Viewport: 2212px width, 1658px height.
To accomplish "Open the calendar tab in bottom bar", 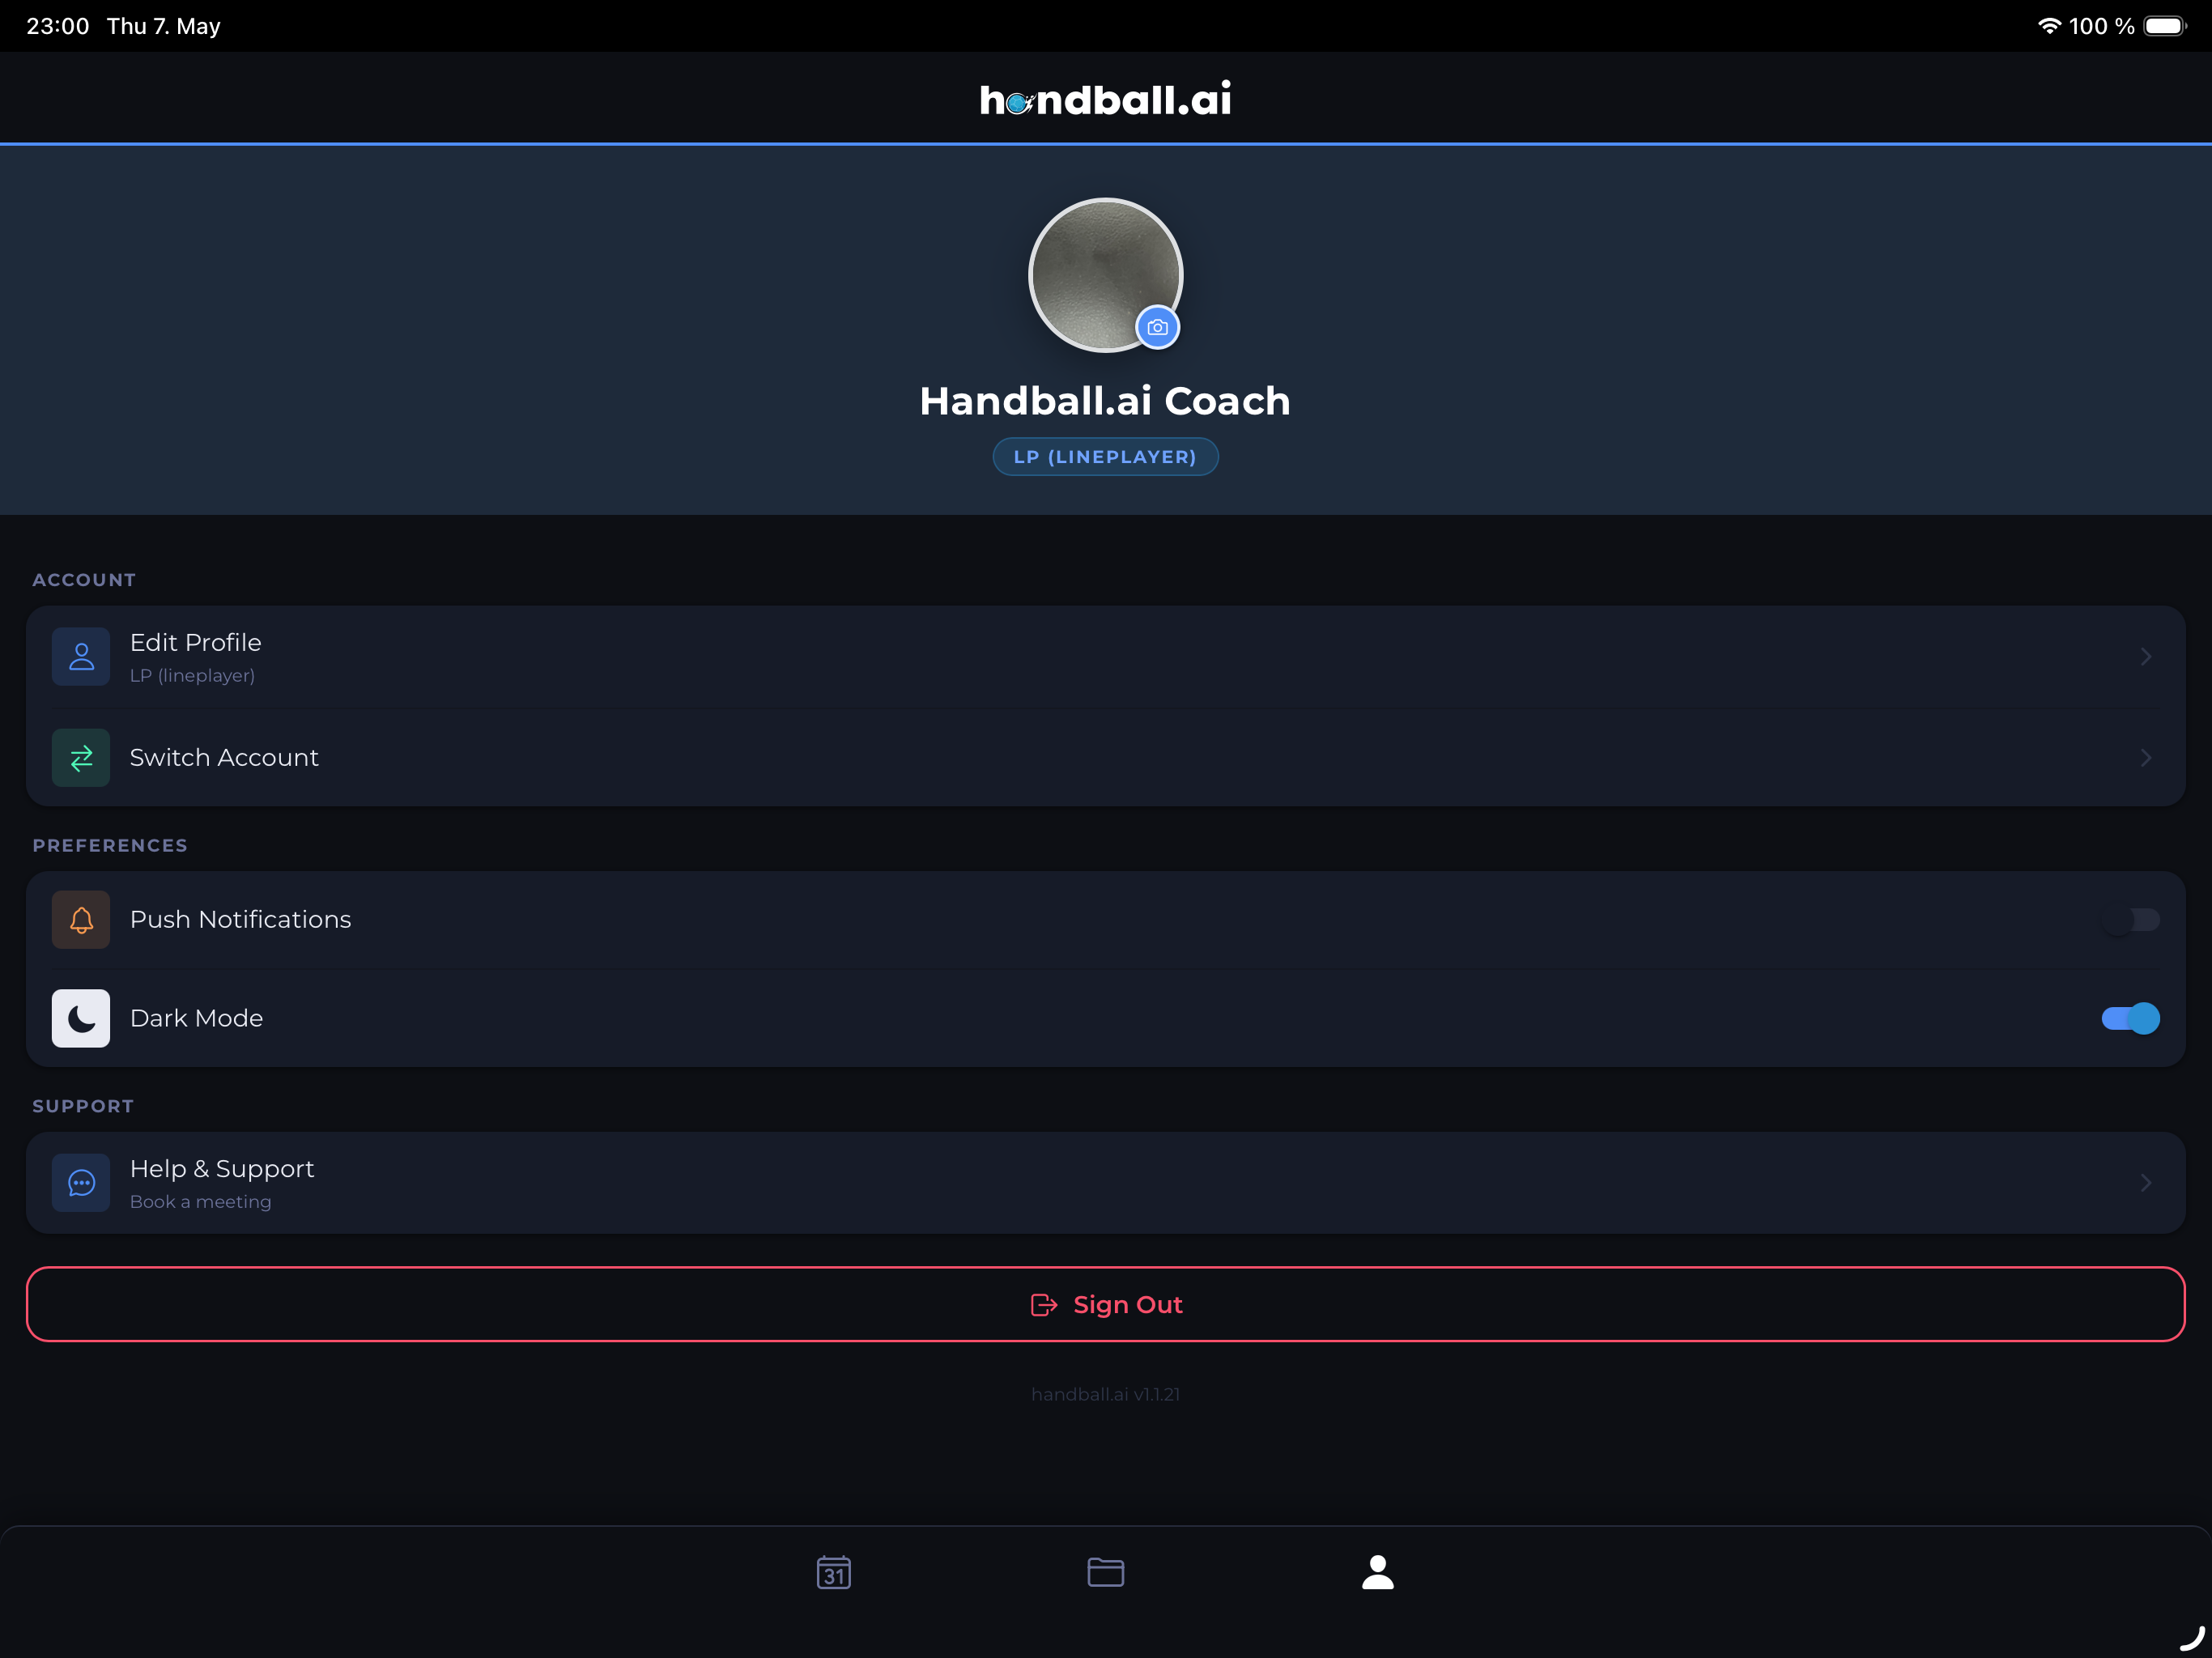I will point(833,1572).
